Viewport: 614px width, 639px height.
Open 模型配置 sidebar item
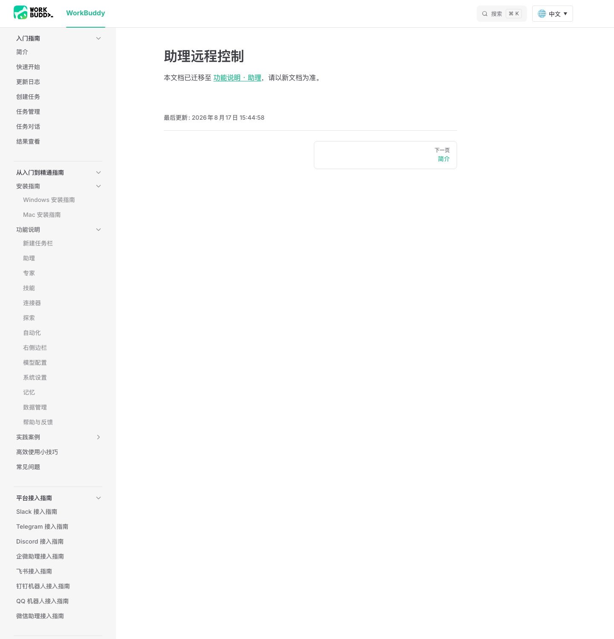[35, 363]
